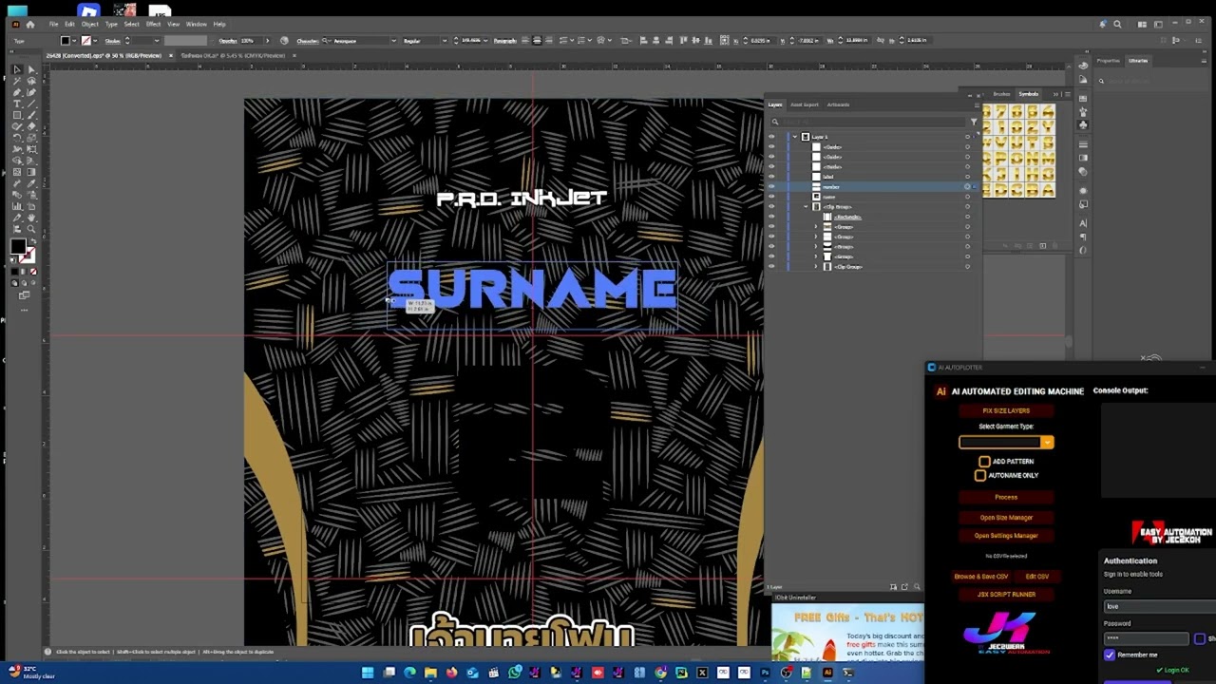Click the Open Settings Manager button

[x=1006, y=536]
